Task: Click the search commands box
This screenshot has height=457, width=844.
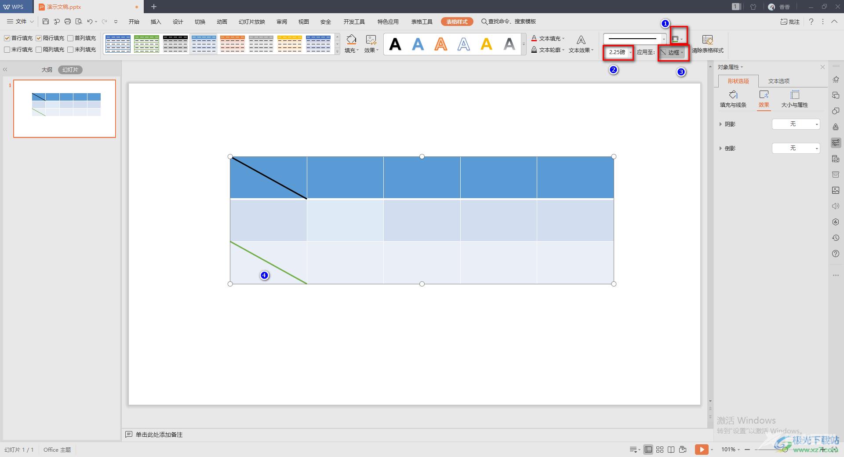Action: 509,22
